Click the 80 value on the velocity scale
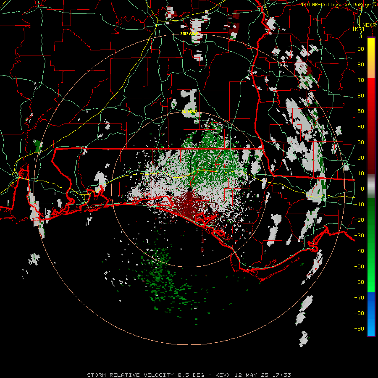 361,64
